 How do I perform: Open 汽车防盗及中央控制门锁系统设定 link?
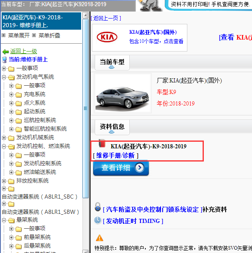[x=152, y=209]
